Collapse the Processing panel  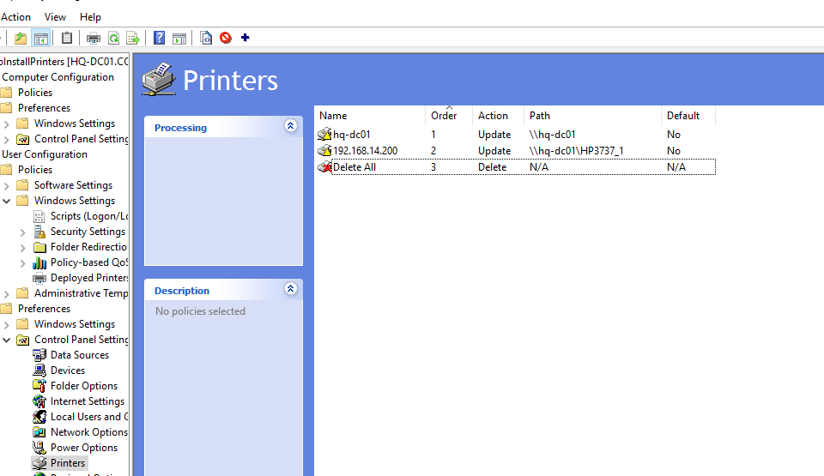click(x=290, y=127)
